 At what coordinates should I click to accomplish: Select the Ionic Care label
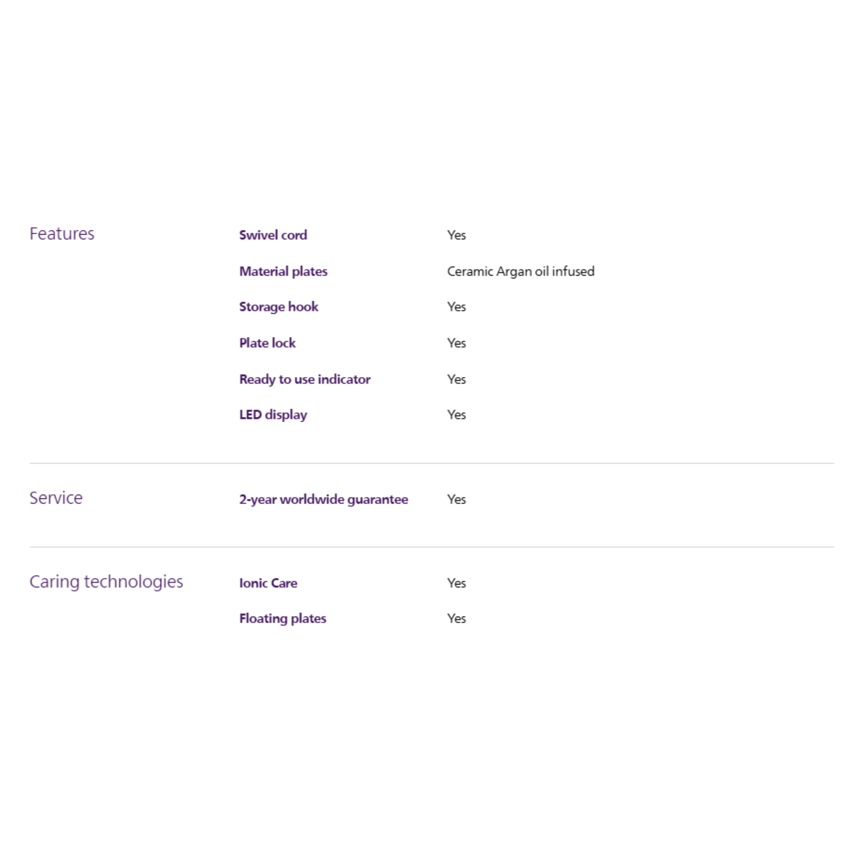click(268, 583)
